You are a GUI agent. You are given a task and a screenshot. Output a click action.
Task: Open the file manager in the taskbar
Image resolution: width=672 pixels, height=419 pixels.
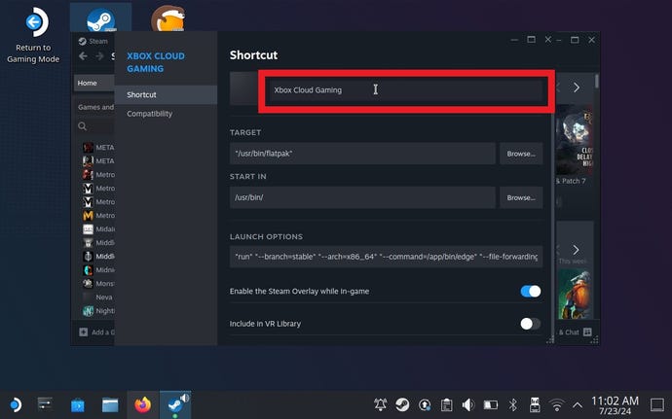click(110, 403)
